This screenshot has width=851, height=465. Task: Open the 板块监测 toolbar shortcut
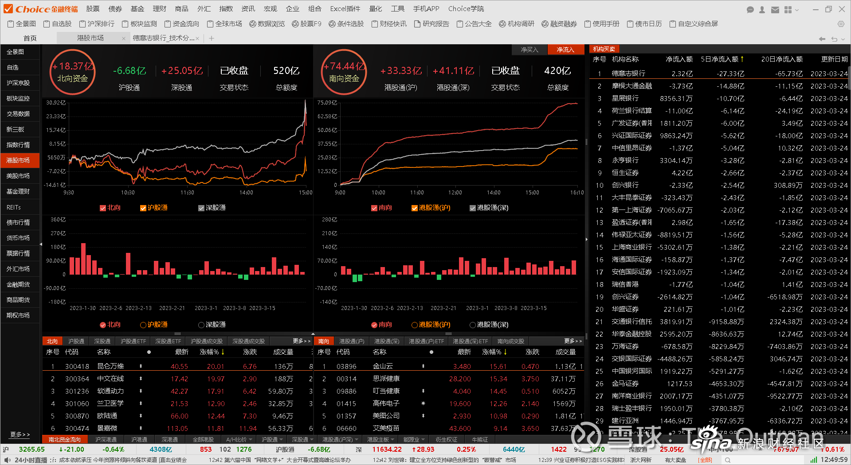click(139, 24)
